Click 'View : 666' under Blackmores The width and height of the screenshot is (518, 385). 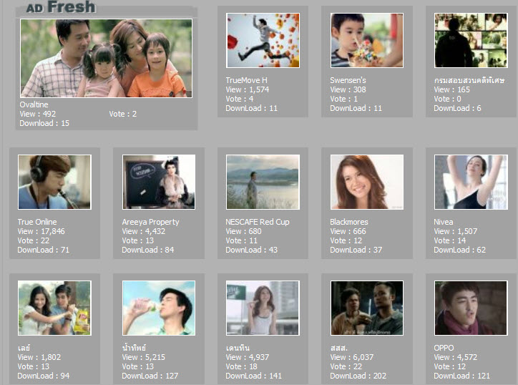pyautogui.click(x=348, y=231)
